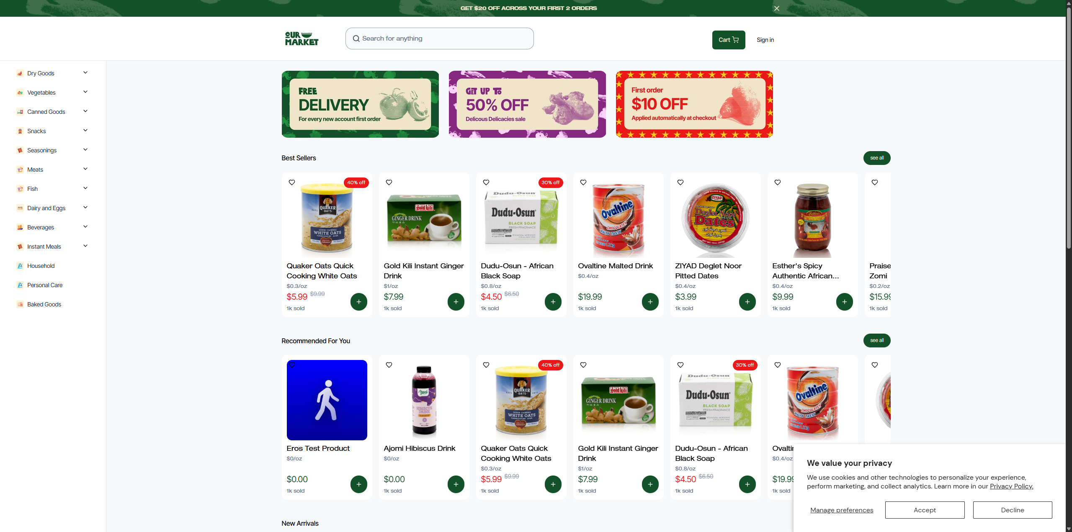Open the Baked Goods category

click(x=44, y=304)
